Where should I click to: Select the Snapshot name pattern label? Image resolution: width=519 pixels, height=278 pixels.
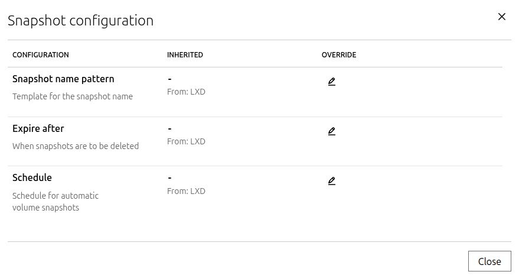point(63,79)
